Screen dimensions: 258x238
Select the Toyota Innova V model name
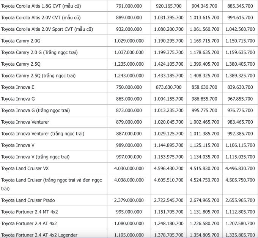18,145
